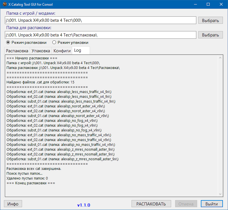Switch to Режим упаковки mode
This screenshot has height=210, width=228.
point(54,42)
